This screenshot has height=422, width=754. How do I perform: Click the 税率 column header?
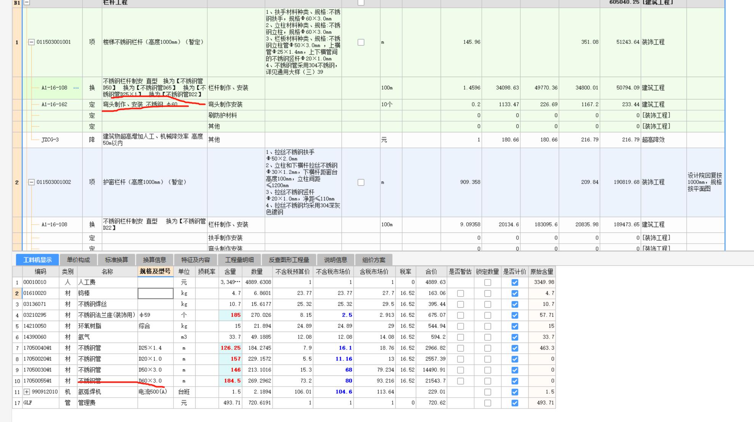coord(406,271)
